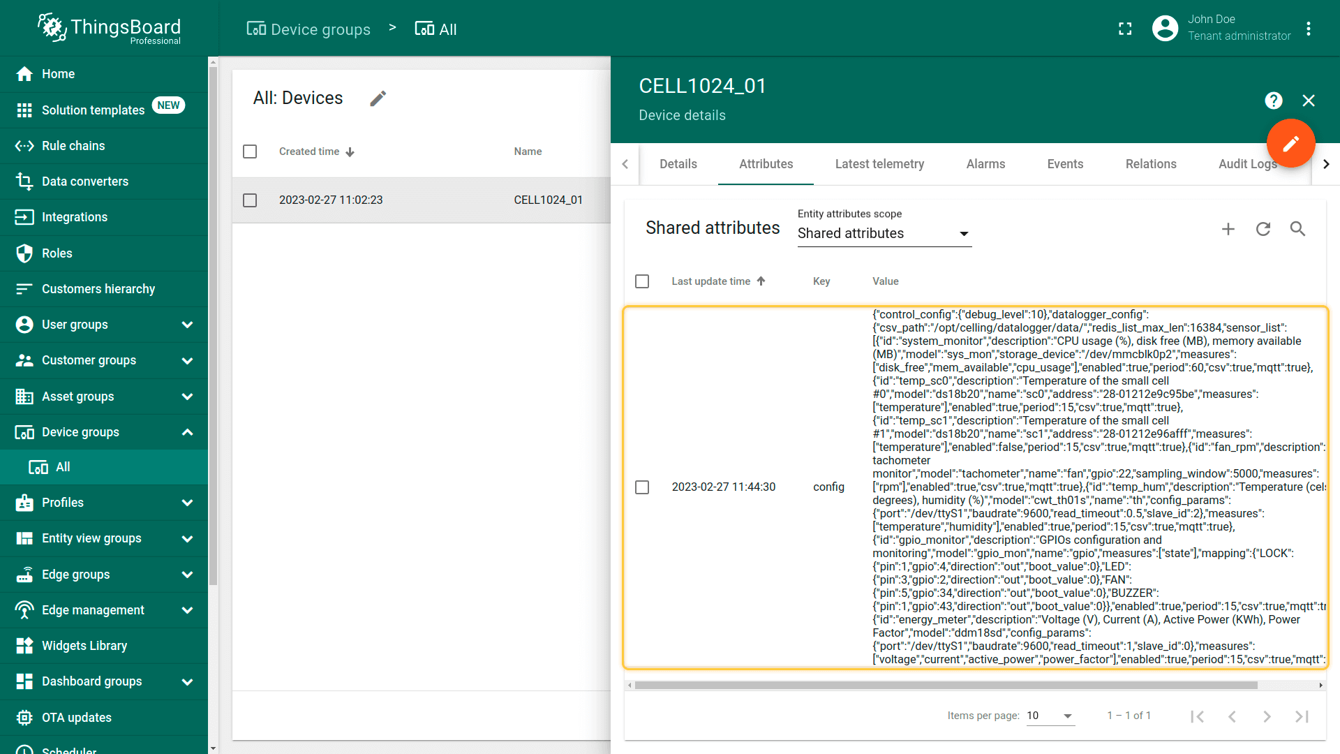Click the attributes horizontal scrollbar
This screenshot has height=754, width=1340.
(x=946, y=686)
